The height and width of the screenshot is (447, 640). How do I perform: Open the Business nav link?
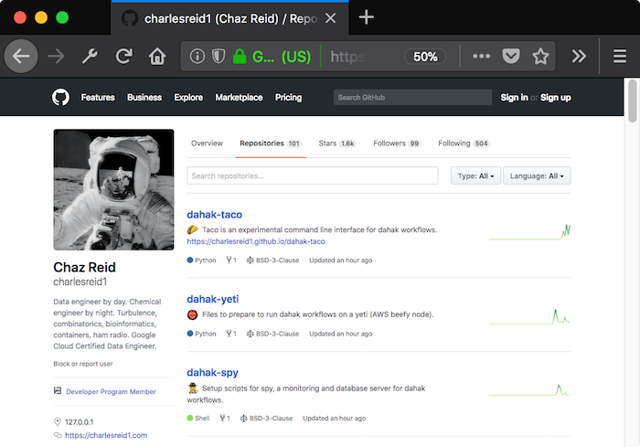144,98
